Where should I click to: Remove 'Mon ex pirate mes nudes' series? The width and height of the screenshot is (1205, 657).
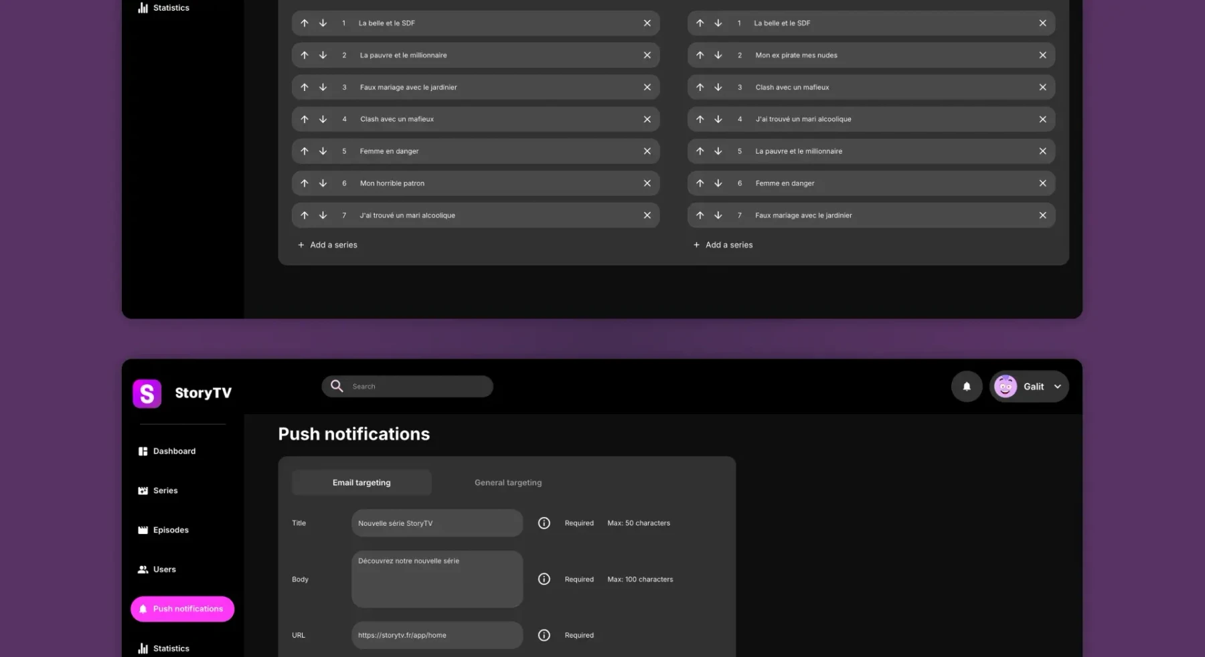click(x=1042, y=55)
